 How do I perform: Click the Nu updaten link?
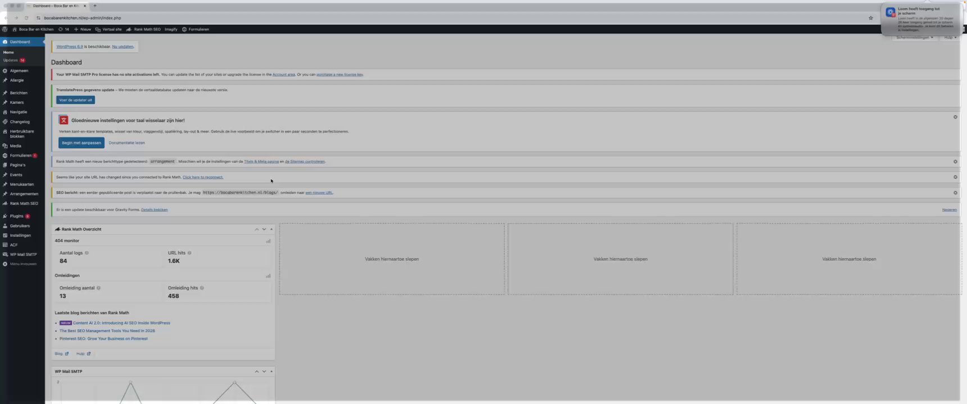click(123, 47)
